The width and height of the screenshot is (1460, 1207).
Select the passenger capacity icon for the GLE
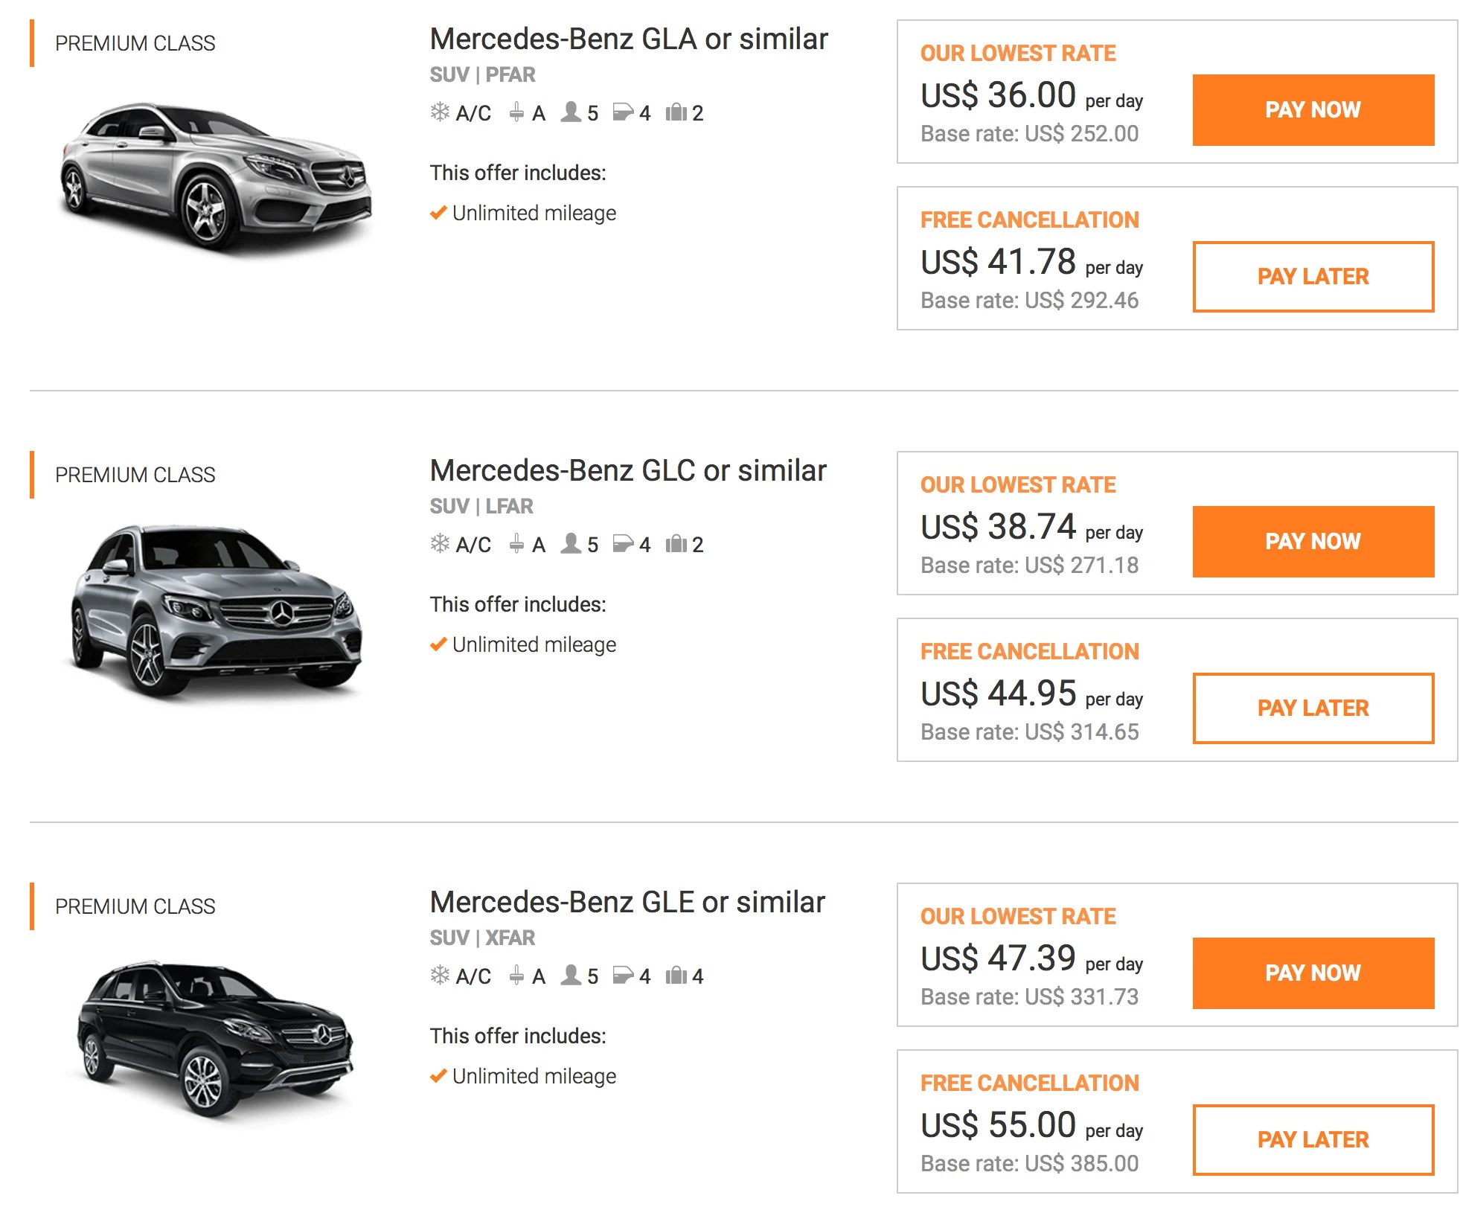pos(571,976)
